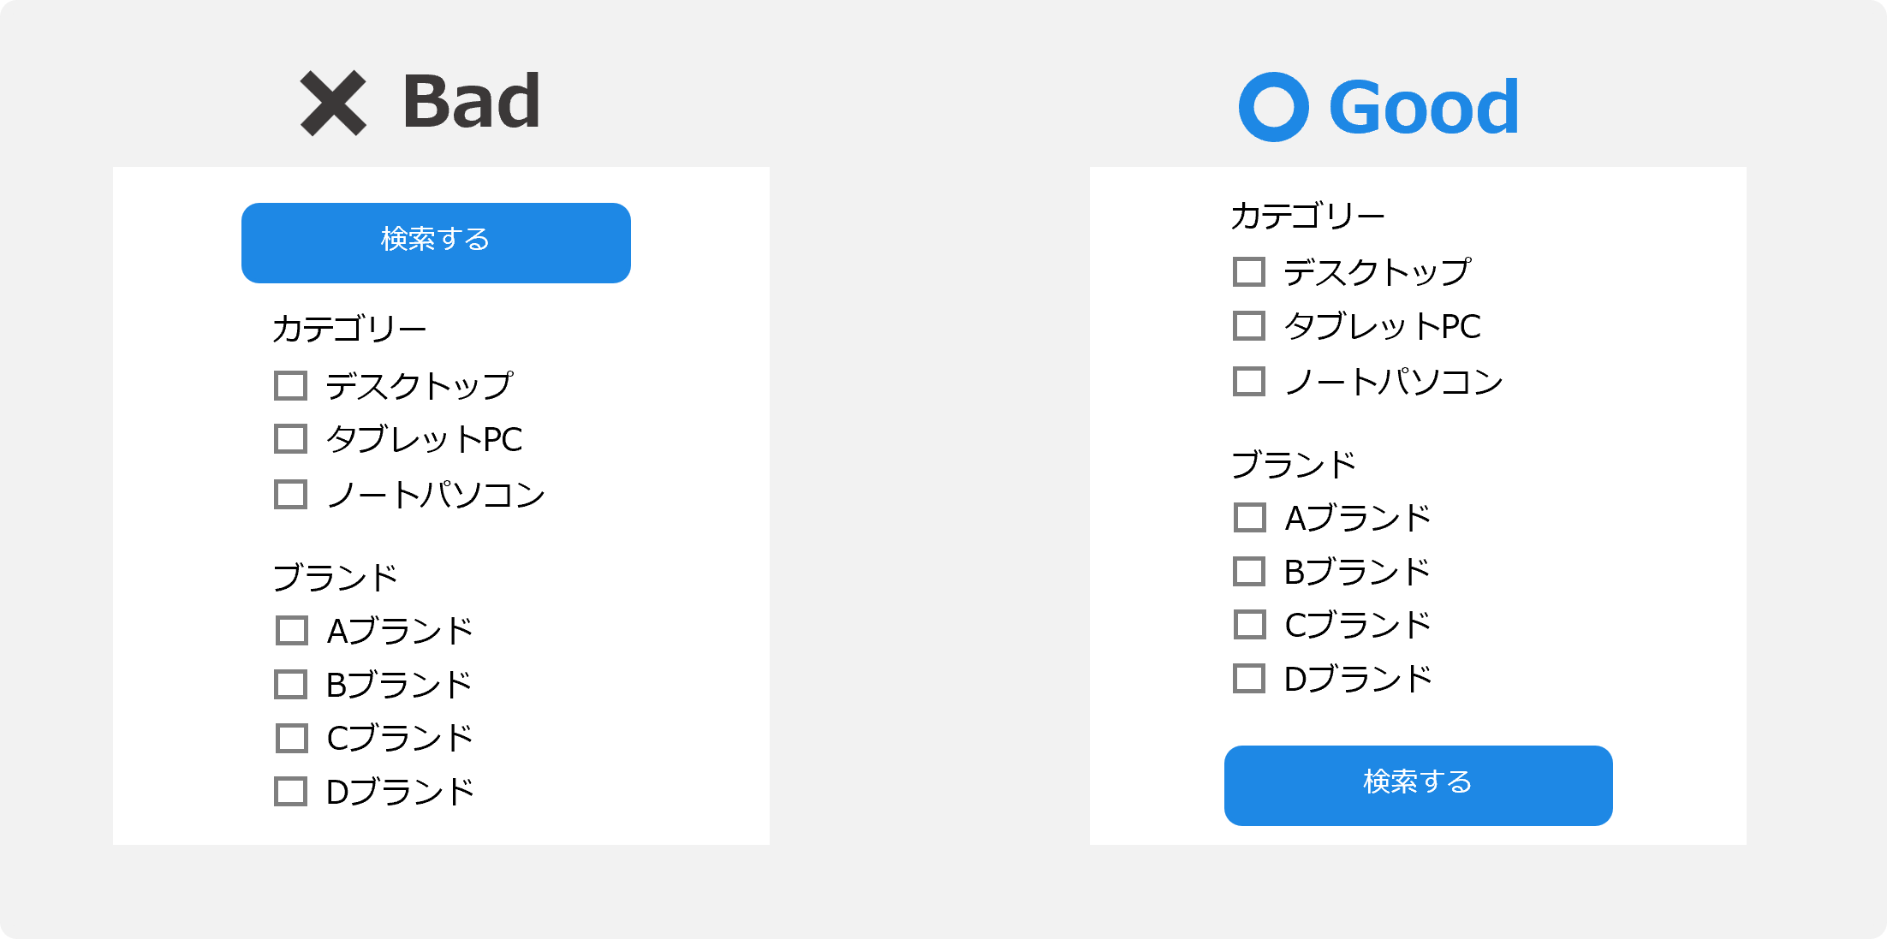The width and height of the screenshot is (1887, 939).
Task: Toggle Bブランド checkbox in the Good panel
Action: pos(1249,572)
